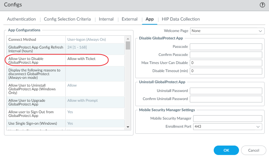Click the Max Times User Can Disable field
This screenshot has width=269, height=156.
(226, 63)
